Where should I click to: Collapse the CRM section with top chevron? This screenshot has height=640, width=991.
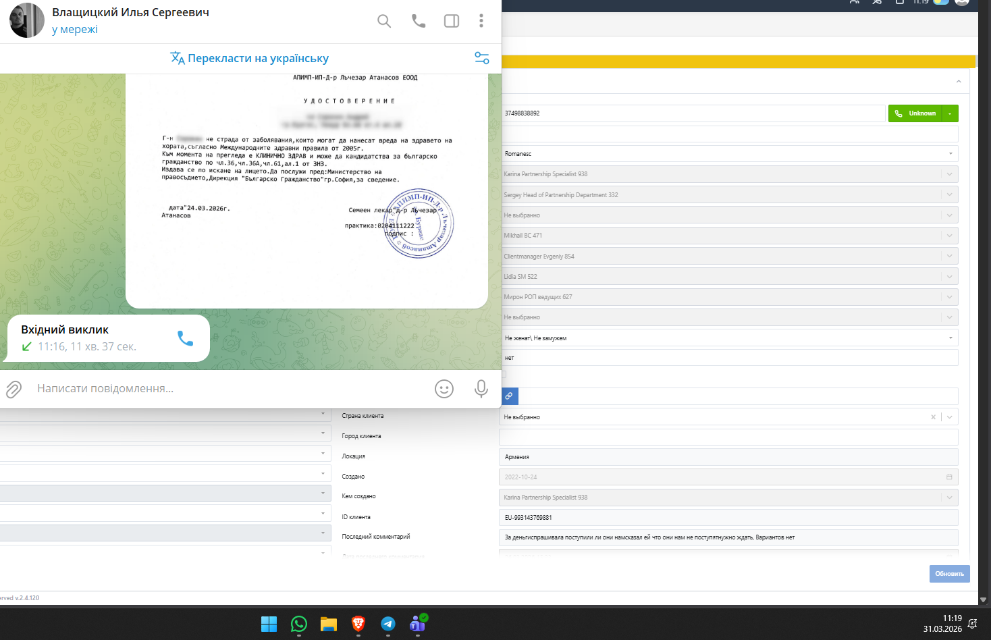[x=959, y=82]
